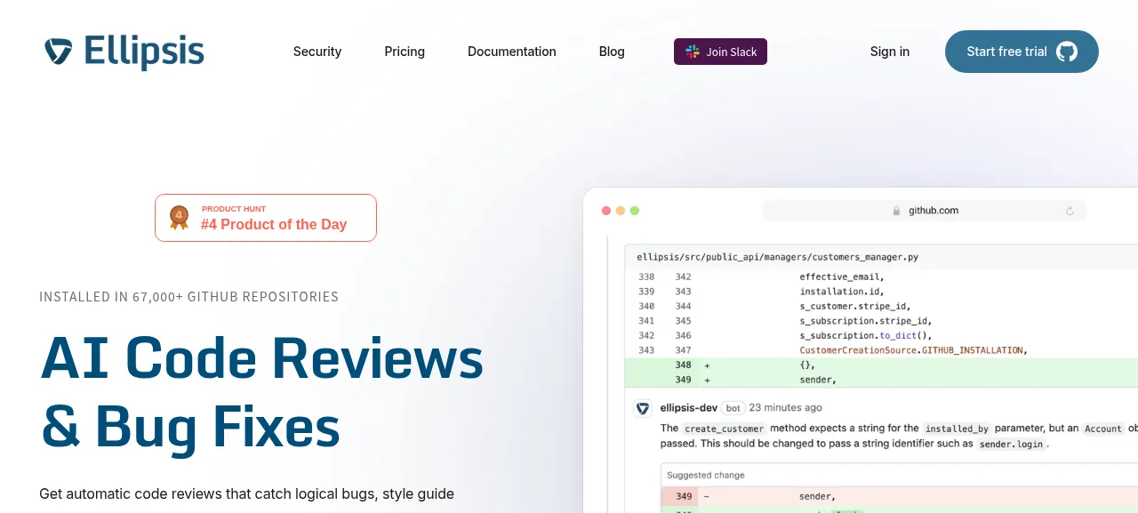This screenshot has width=1138, height=513.
Task: Click the yellow window dot in mockup
Action: click(x=621, y=211)
